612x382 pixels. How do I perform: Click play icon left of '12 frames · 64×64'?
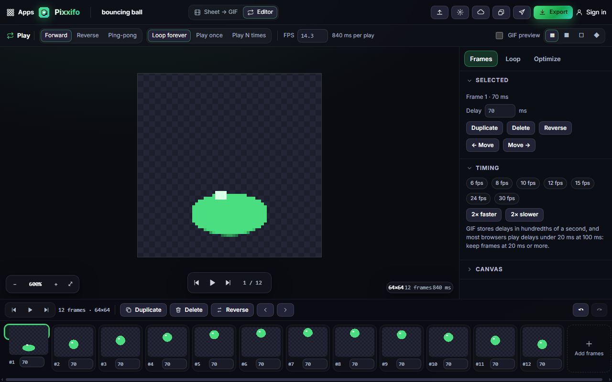[x=30, y=310]
